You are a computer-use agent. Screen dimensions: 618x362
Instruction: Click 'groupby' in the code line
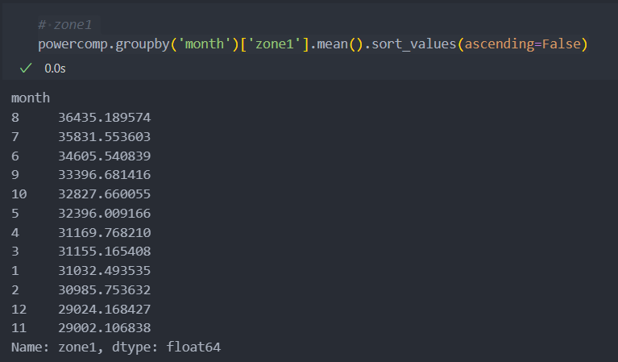coord(143,44)
